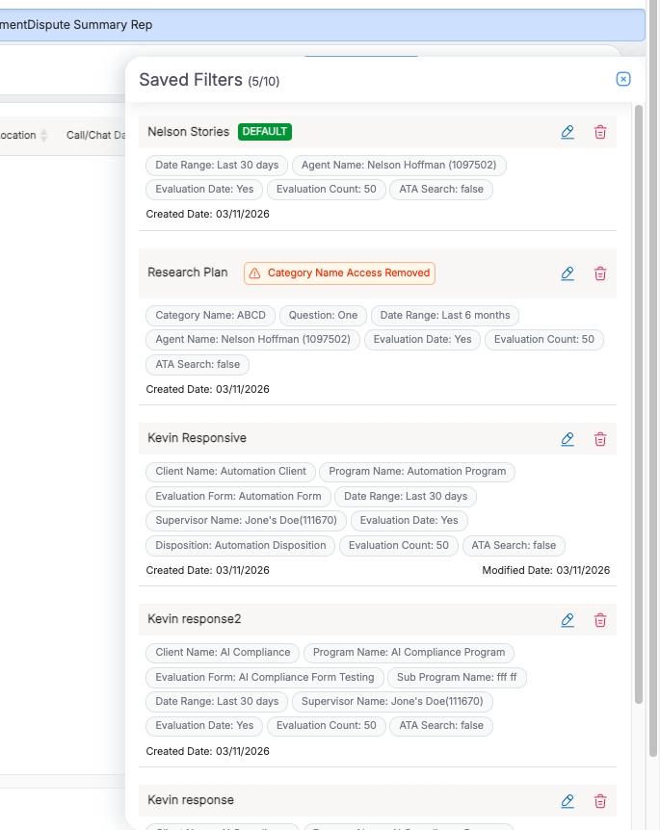Click the DEFAULT badge on Nelson Stories

tap(265, 132)
